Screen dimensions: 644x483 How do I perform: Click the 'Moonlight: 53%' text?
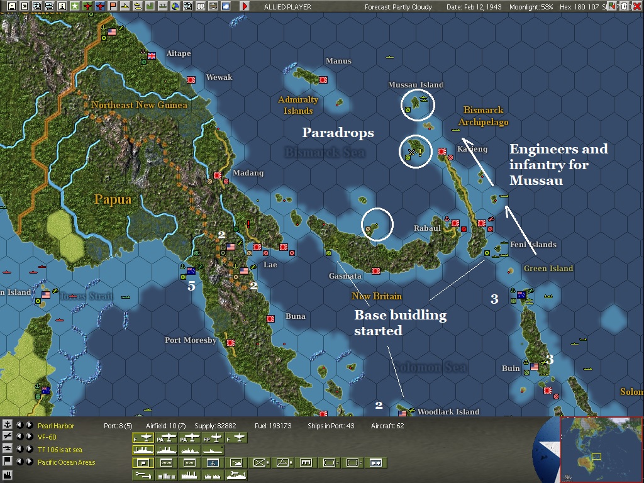pyautogui.click(x=531, y=7)
